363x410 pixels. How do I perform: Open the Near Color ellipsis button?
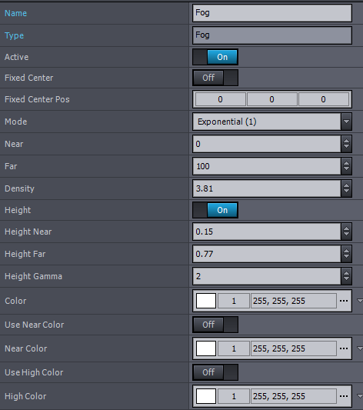(x=344, y=348)
